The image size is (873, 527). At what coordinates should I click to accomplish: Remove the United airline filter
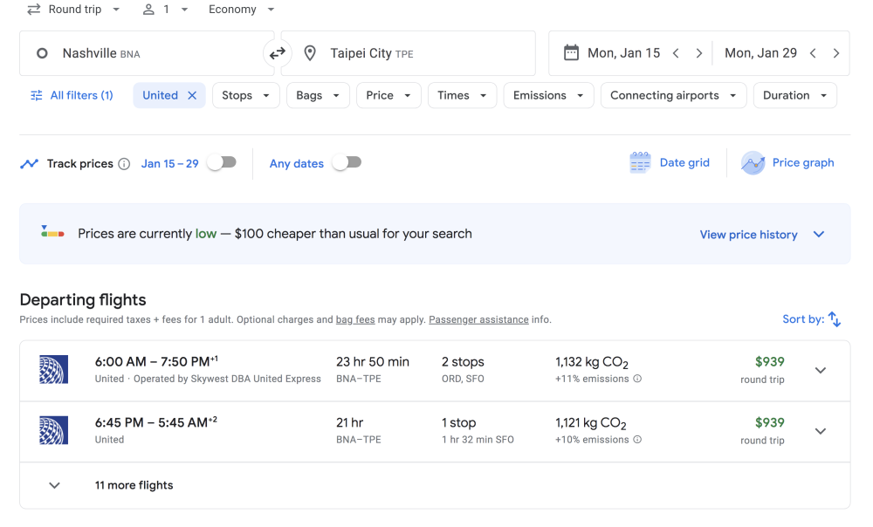[192, 95]
